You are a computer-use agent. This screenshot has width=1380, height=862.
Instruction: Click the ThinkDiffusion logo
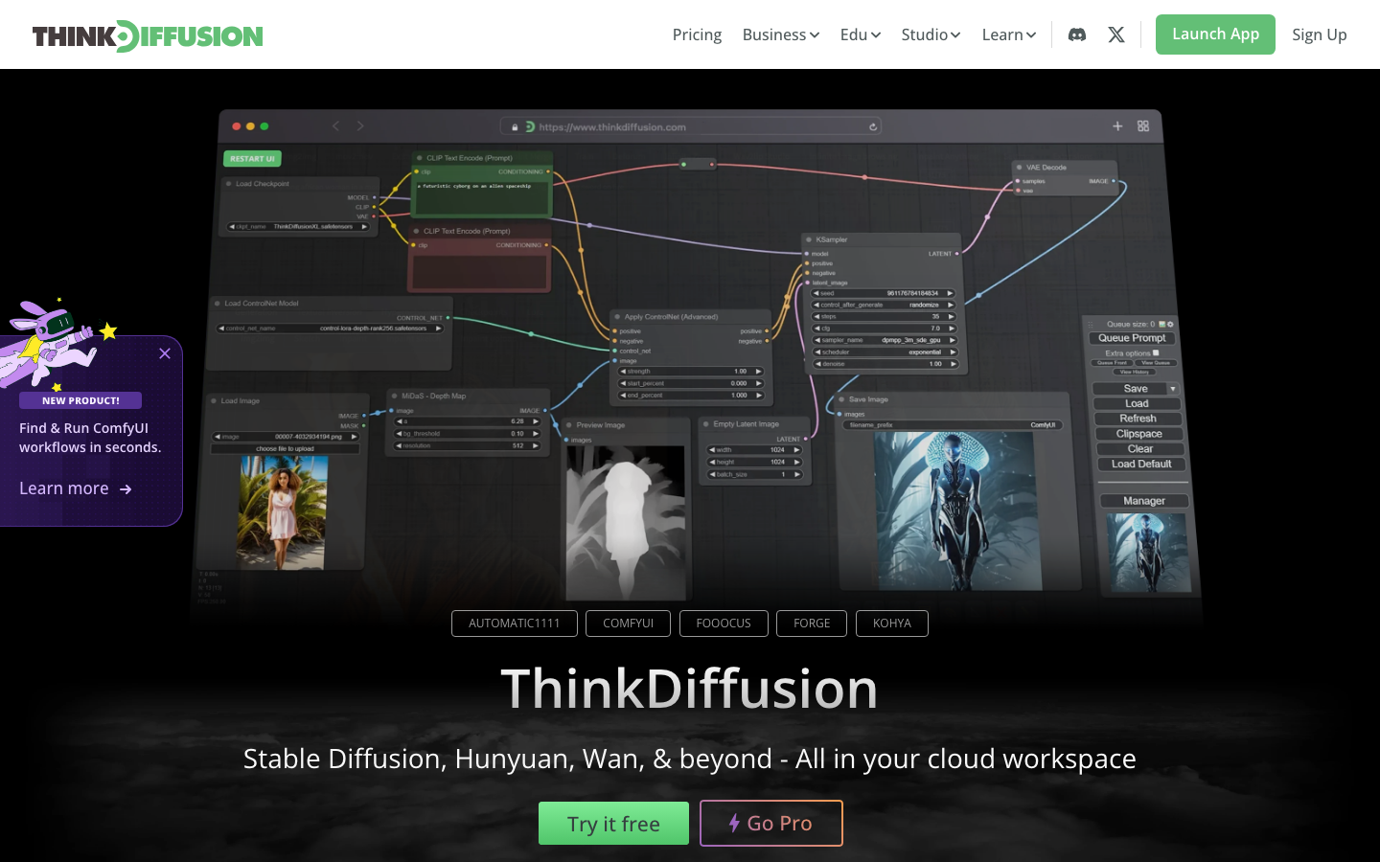(x=148, y=35)
